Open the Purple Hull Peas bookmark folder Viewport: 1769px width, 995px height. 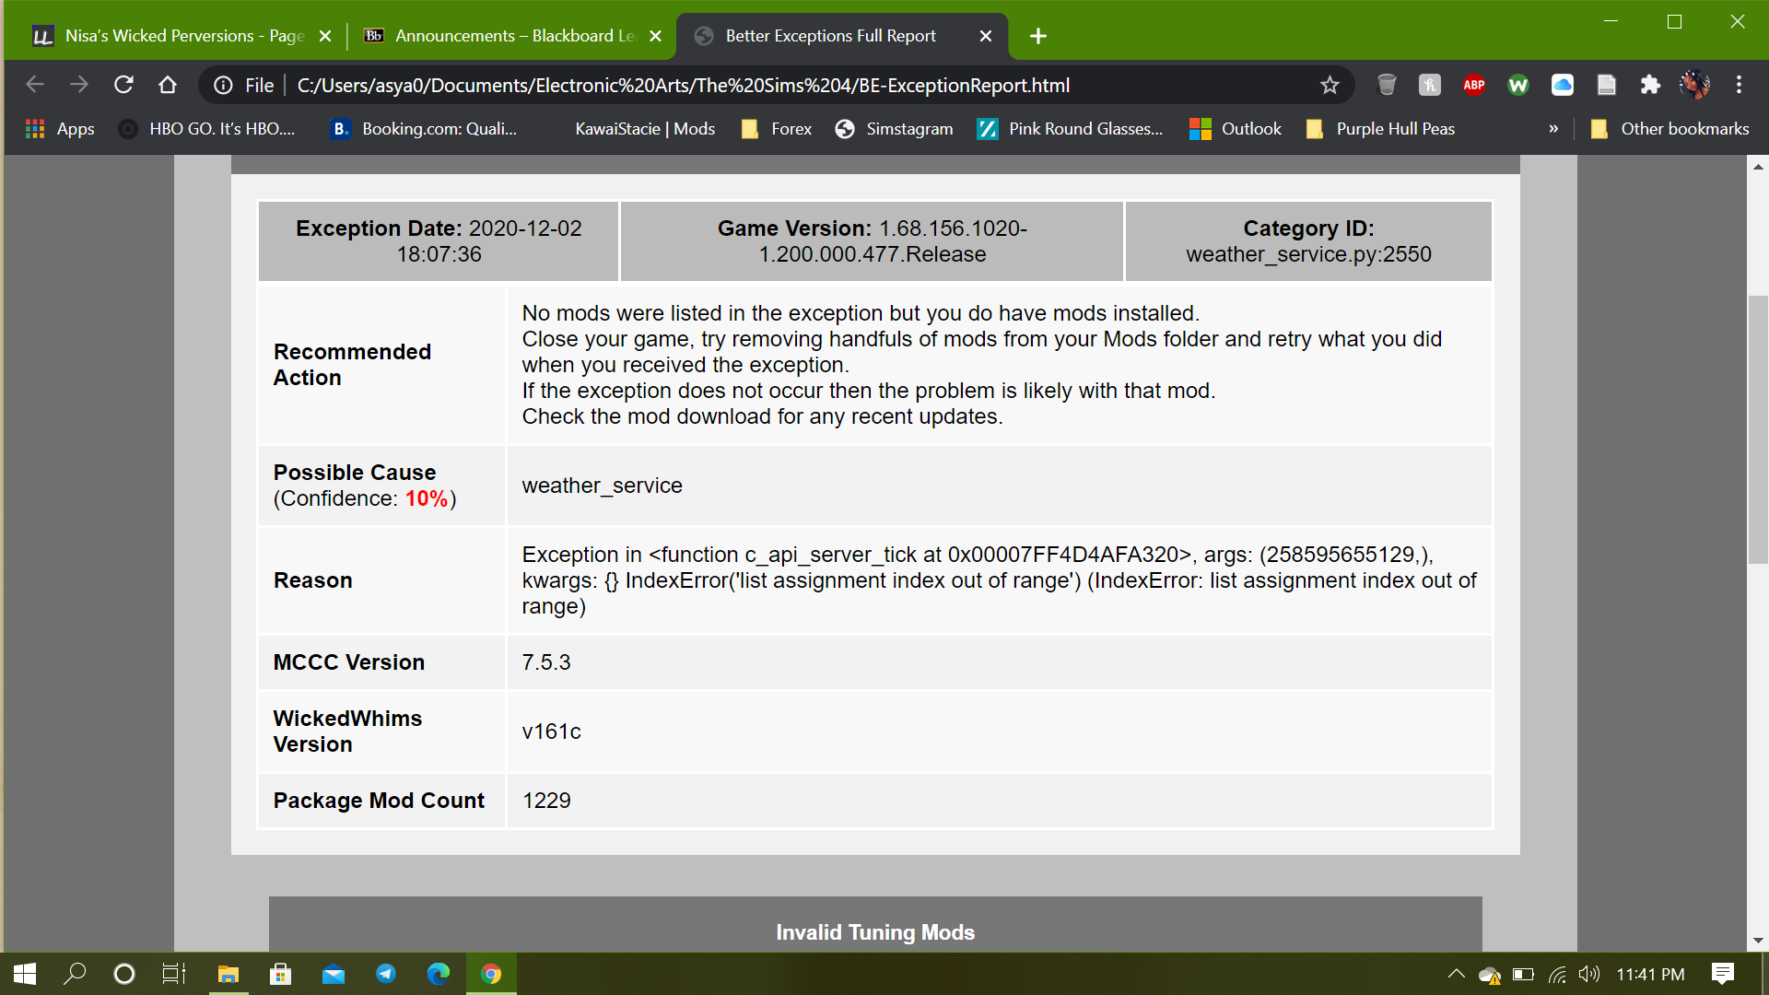coord(1380,129)
